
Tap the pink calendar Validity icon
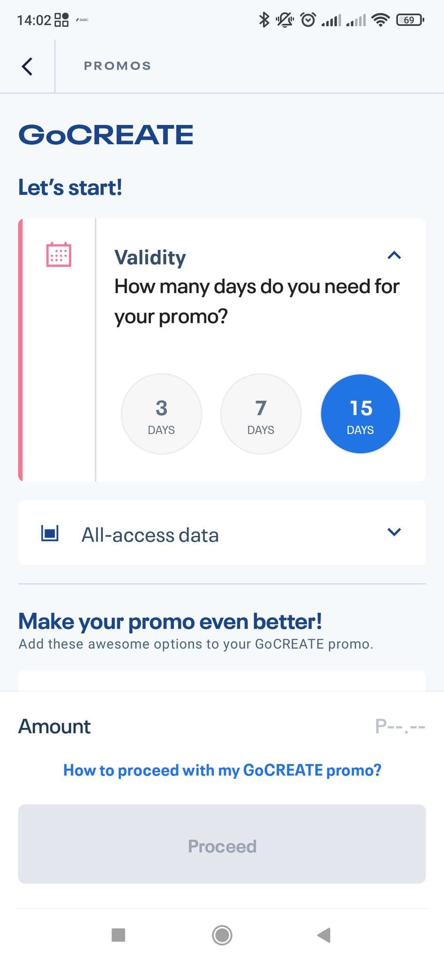[x=59, y=255]
